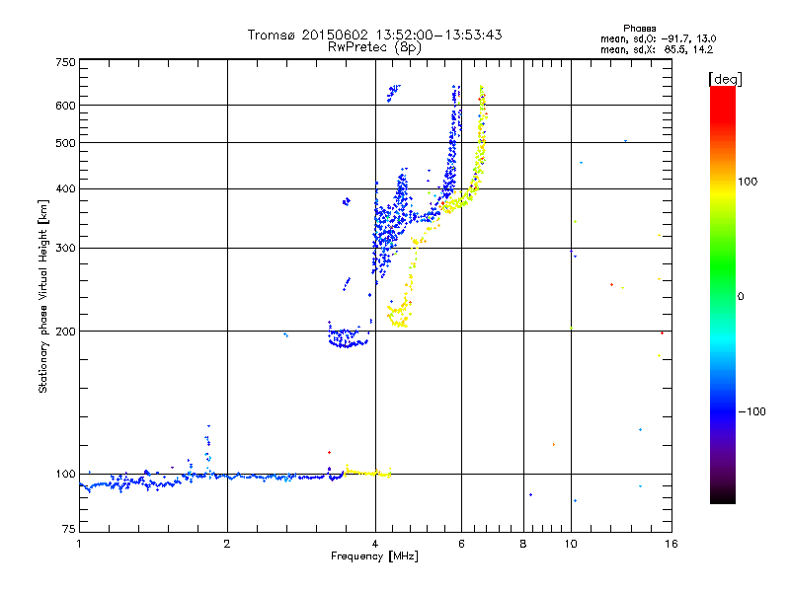The height and width of the screenshot is (592, 790).
Task: Click the x-axis tick label "1"
Action: [79, 544]
